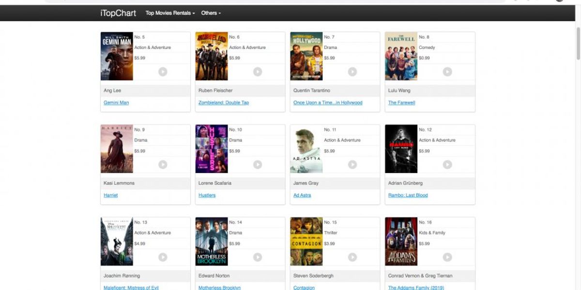Viewport: 581px width, 290px height.
Task: Follow the Motherless Brooklyn title link
Action: (x=219, y=288)
